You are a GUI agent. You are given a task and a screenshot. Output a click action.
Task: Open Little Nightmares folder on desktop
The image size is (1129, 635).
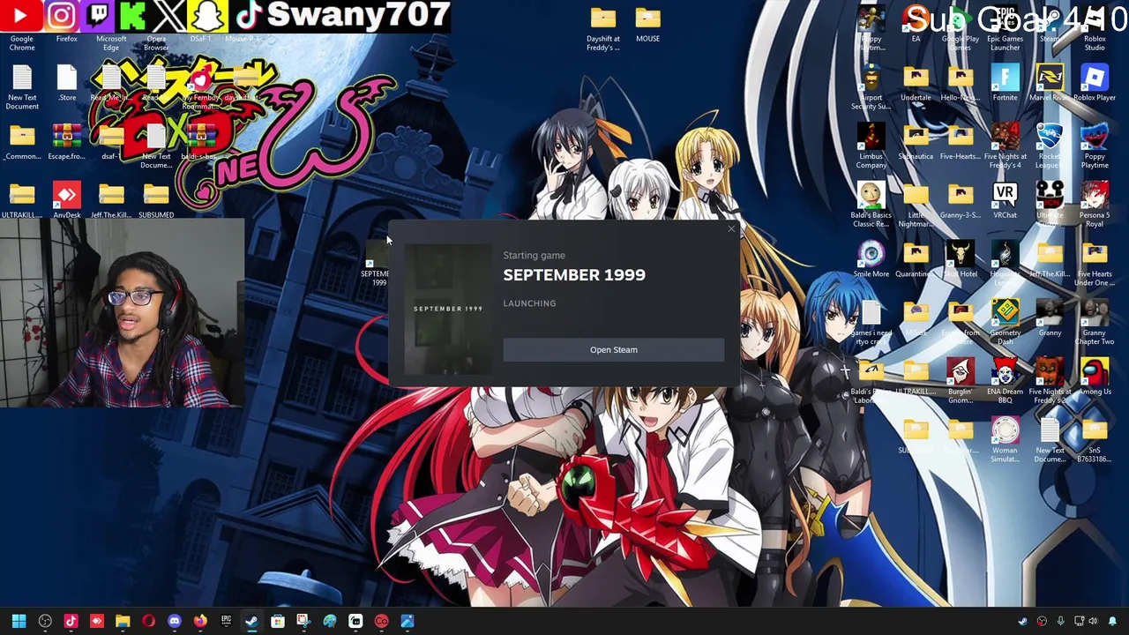tap(916, 205)
